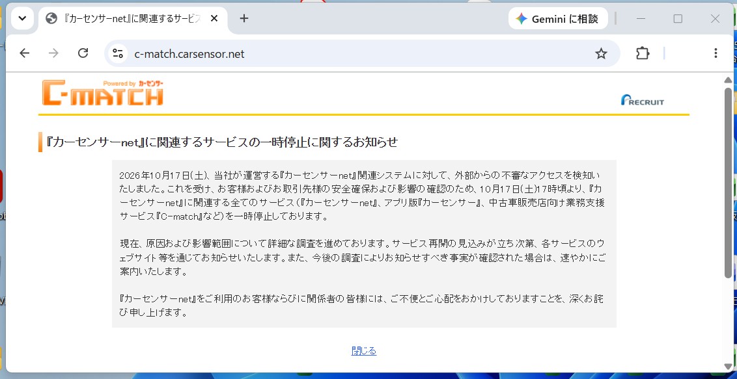The image size is (737, 379).
Task: Click the paragraph starting with 現在、原因および影響範囲
Action: pyautogui.click(x=363, y=257)
